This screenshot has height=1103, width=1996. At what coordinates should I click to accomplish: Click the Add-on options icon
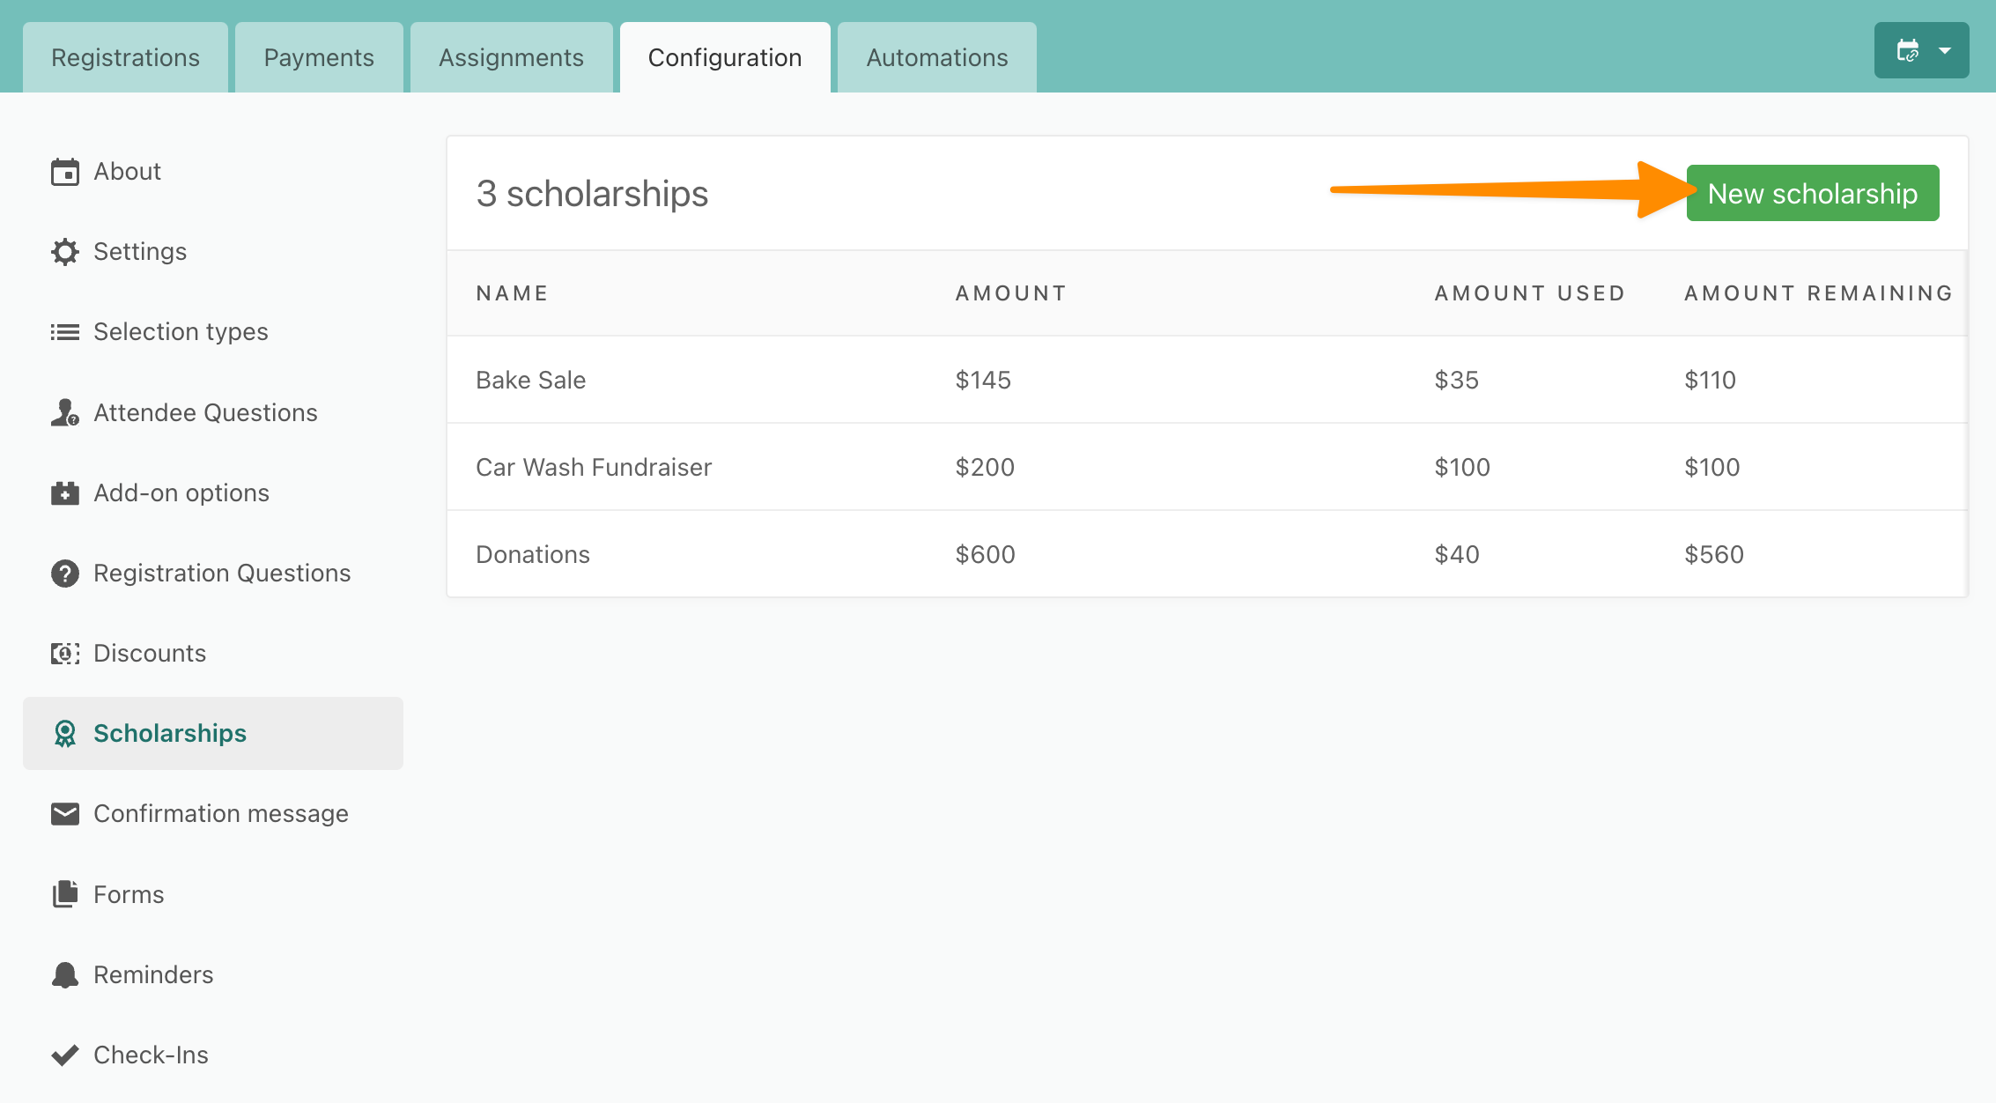[65, 492]
